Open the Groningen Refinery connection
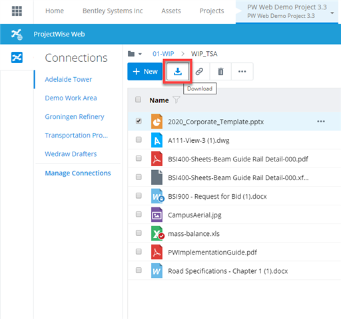This screenshot has height=319, width=341. tap(75, 116)
